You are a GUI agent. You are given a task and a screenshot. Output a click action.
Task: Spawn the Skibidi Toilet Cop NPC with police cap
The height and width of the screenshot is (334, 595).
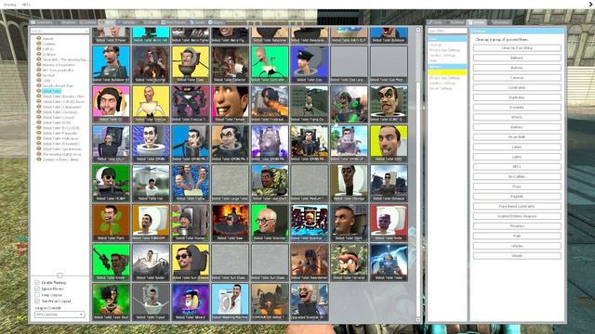click(310, 64)
